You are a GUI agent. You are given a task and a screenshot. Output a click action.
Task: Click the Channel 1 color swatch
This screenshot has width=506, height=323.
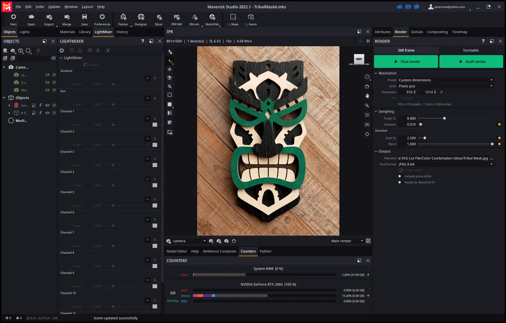pyautogui.click(x=155, y=125)
